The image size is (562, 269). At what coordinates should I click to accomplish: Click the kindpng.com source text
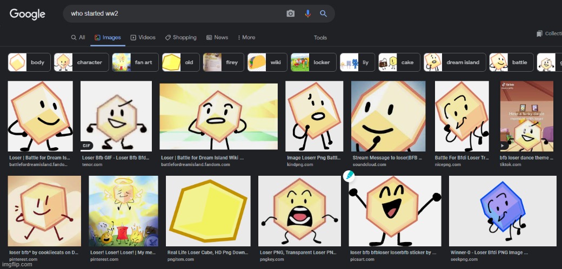point(300,164)
